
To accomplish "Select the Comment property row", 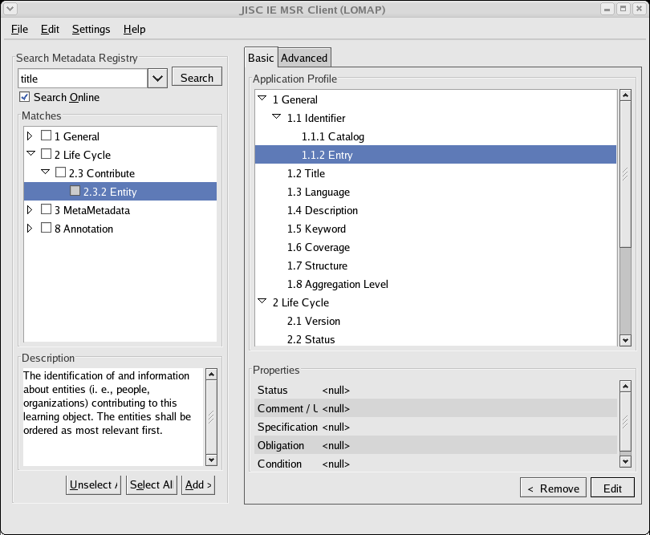I will [436, 408].
